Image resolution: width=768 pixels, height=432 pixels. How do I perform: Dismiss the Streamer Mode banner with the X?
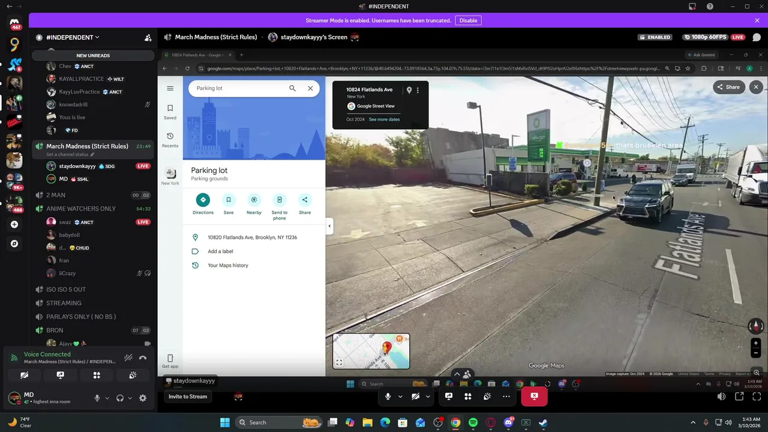tap(757, 20)
